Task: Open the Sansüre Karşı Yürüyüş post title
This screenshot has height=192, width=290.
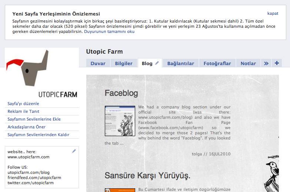Action: [x=147, y=175]
